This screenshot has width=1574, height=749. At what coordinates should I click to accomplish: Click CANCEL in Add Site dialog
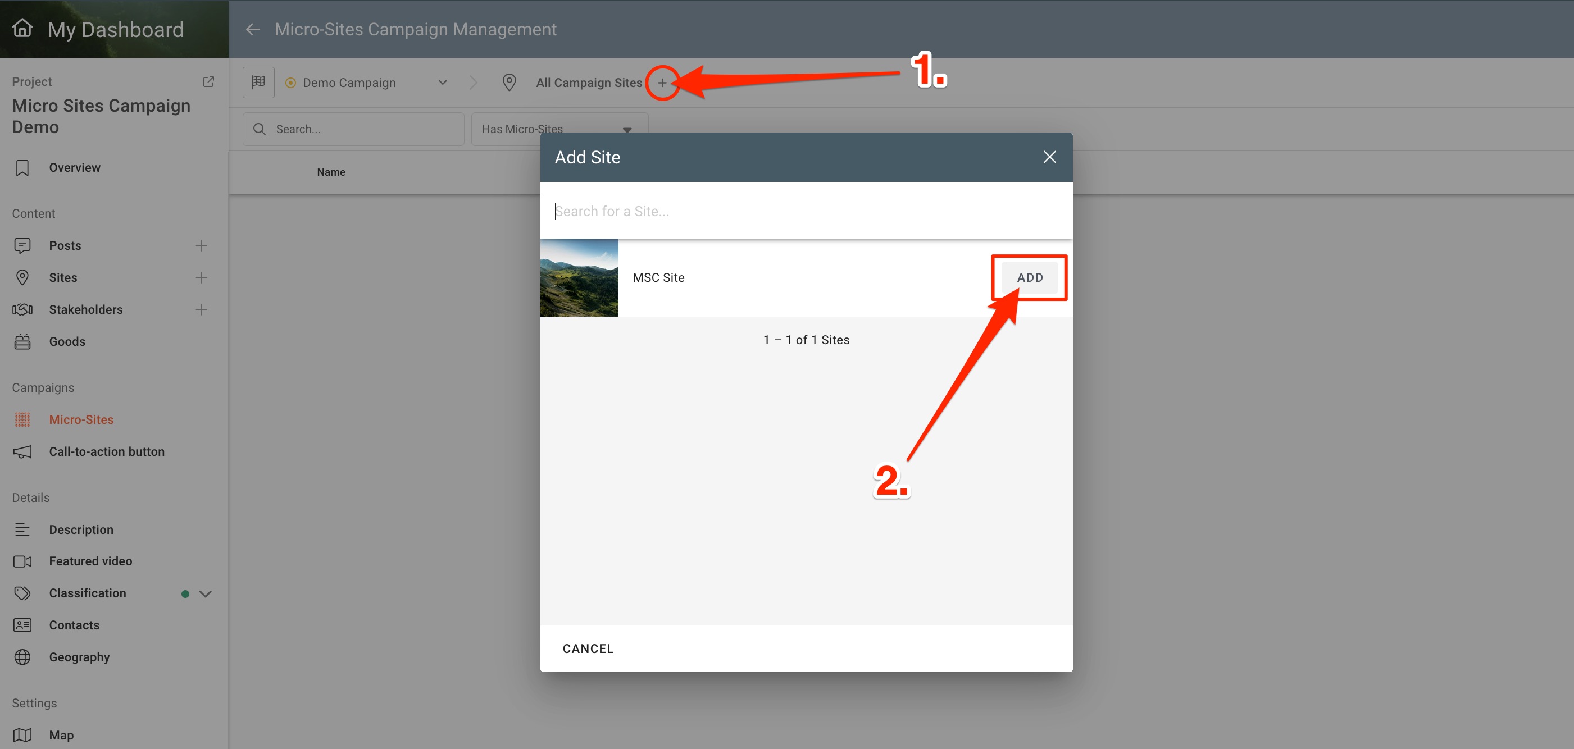588,649
